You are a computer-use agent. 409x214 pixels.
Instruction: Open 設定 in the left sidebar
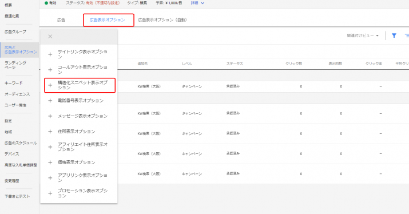point(9,121)
